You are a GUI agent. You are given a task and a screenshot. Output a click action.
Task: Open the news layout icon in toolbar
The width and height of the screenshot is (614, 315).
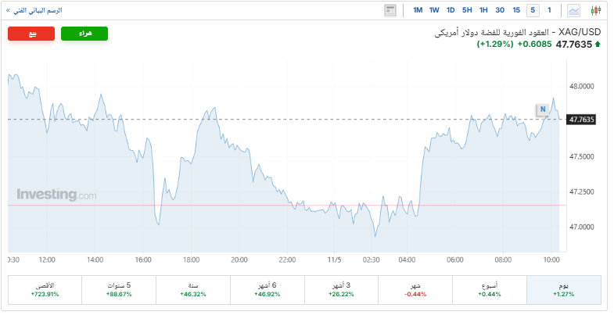pos(390,10)
